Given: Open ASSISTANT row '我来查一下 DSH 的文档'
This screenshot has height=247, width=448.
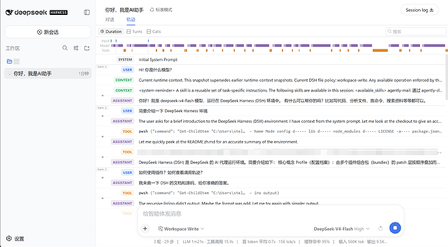Looking at the screenshot, I should coord(271,183).
